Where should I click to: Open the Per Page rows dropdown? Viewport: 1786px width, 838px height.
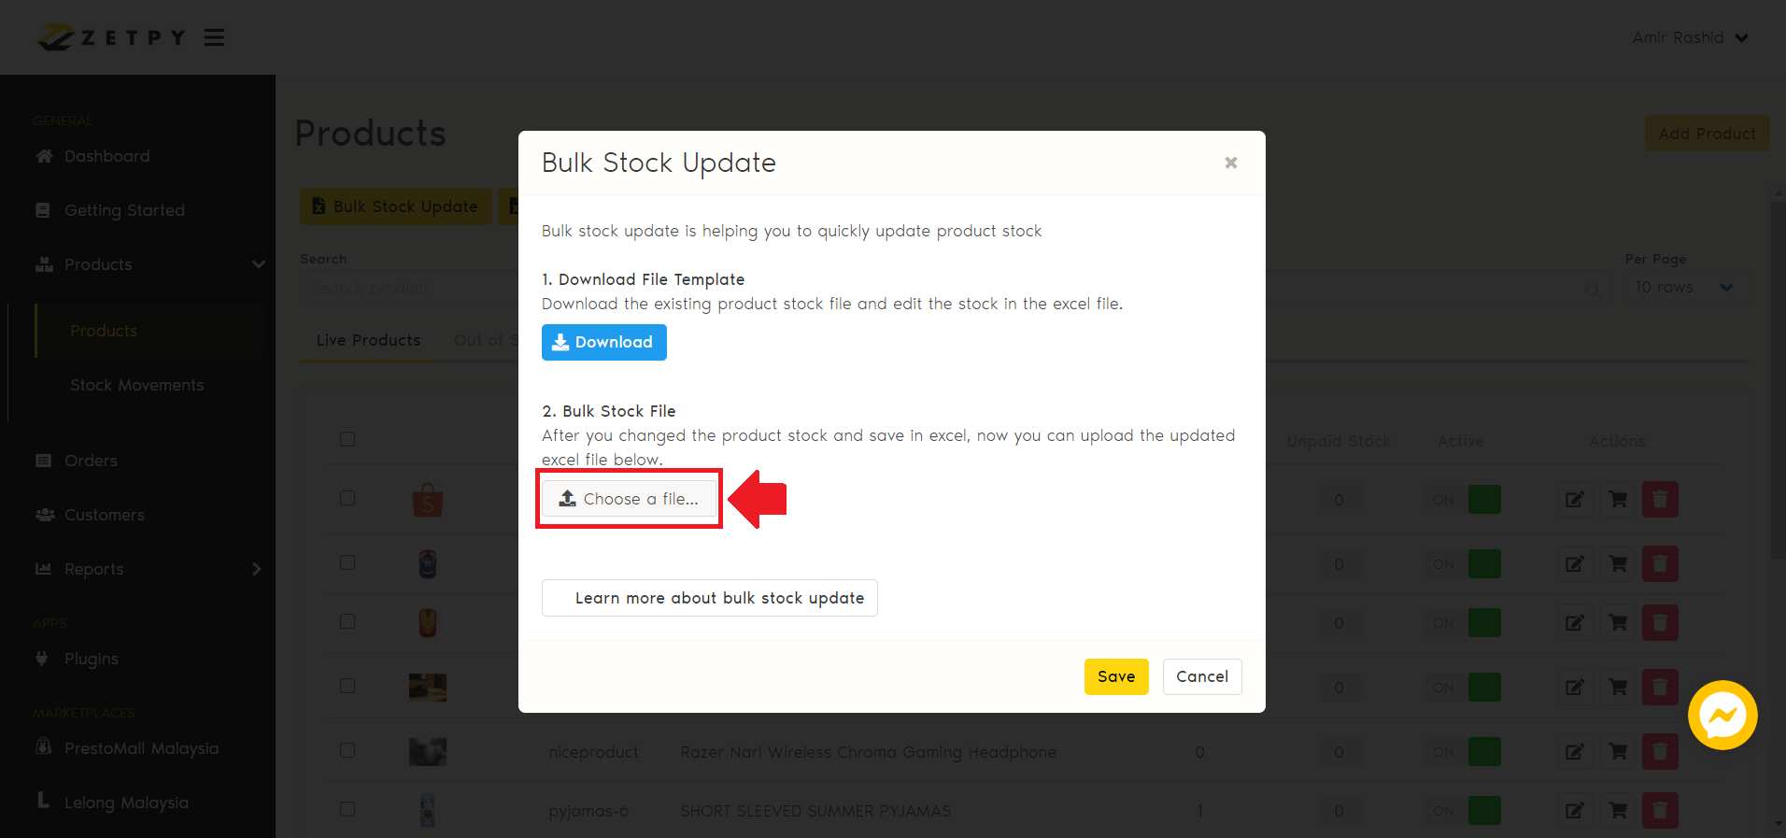1683,288
